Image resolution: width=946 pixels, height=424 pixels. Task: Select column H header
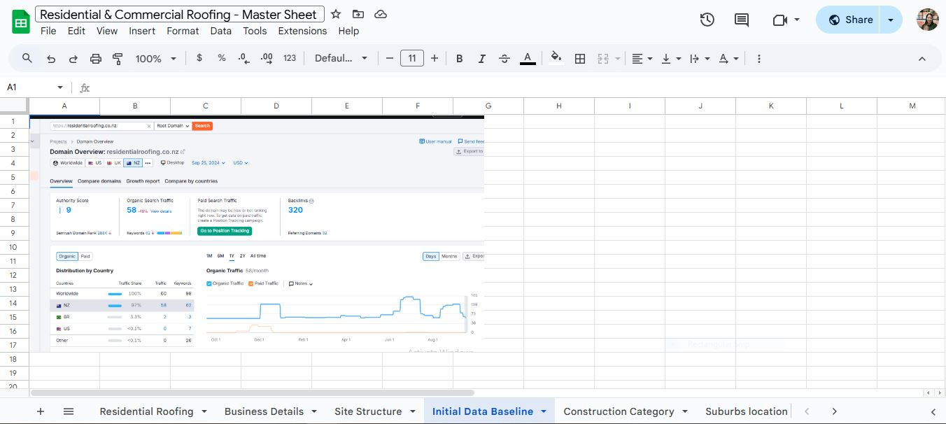click(x=559, y=106)
